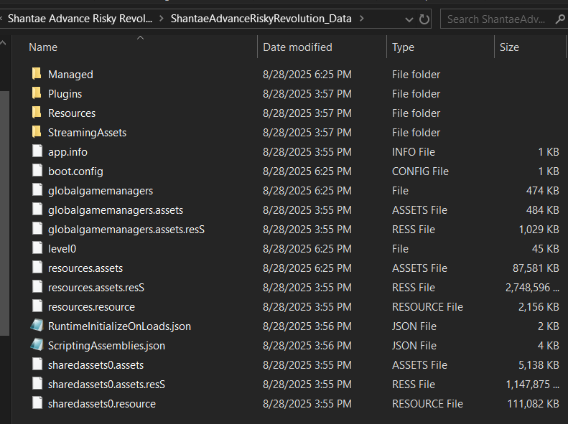Select the globalgamemanagers.assets file name
Image resolution: width=568 pixels, height=424 pixels.
(116, 210)
